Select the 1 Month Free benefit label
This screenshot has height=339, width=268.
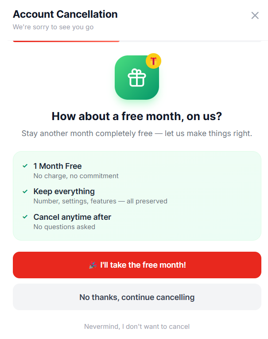coord(58,166)
